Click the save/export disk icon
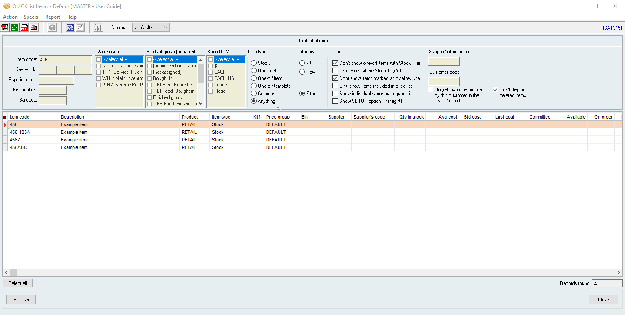 (x=5, y=28)
